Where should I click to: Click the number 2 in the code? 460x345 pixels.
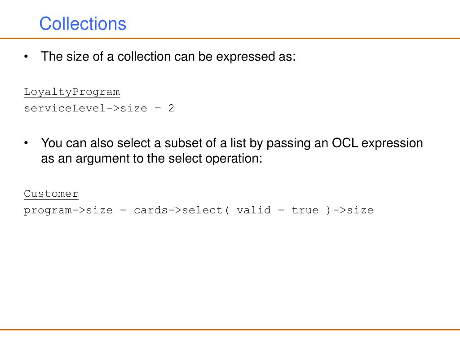pyautogui.click(x=171, y=108)
